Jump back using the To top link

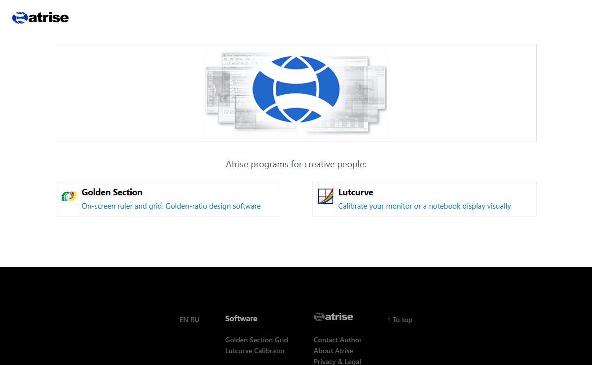[x=400, y=320]
